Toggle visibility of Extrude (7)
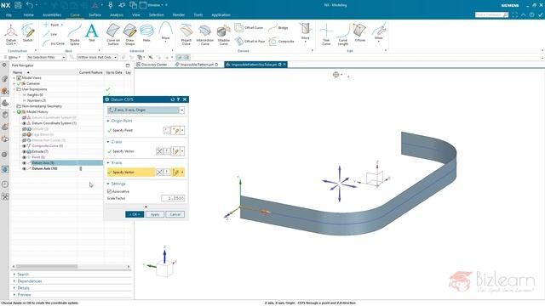 coord(25,151)
